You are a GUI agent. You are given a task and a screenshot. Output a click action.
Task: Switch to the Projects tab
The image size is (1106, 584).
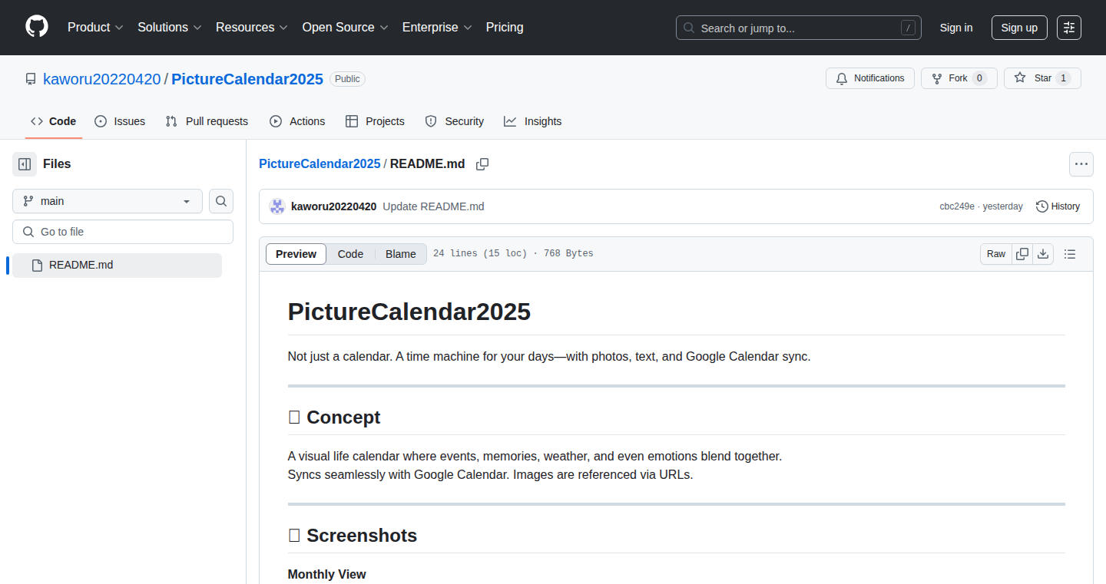pos(375,121)
